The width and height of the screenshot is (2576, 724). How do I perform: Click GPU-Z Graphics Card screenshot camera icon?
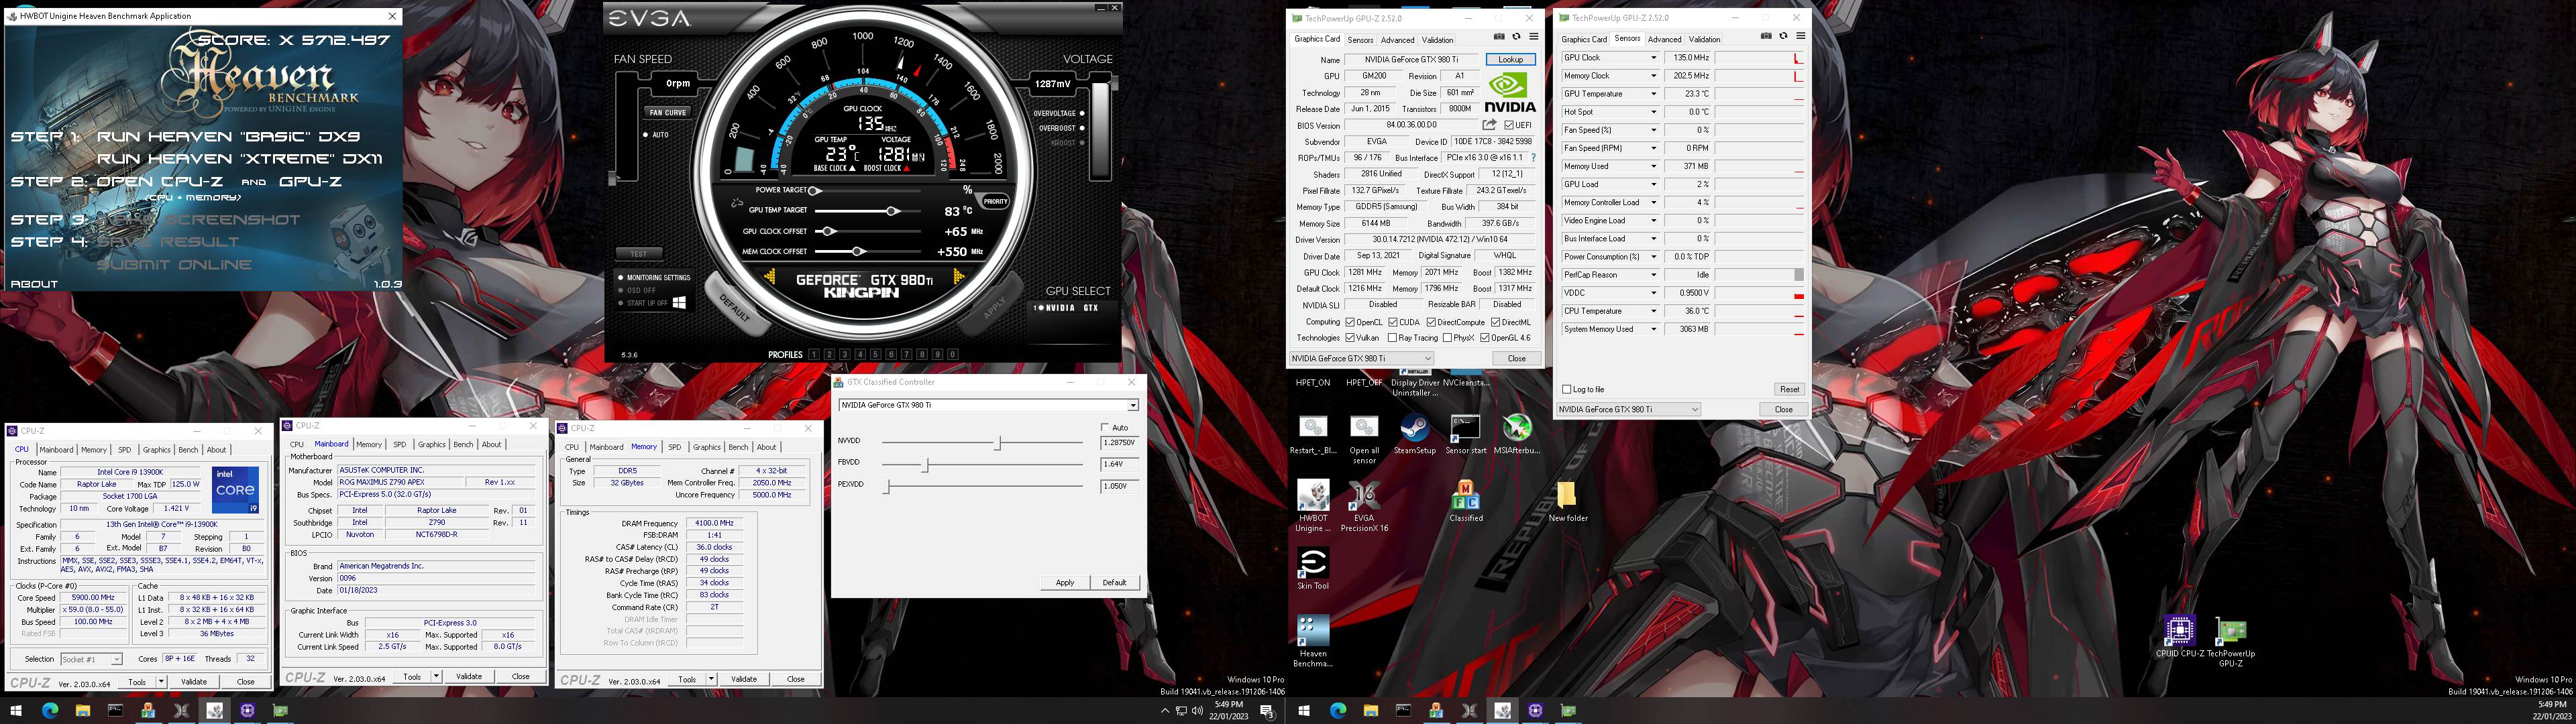pyautogui.click(x=1499, y=37)
